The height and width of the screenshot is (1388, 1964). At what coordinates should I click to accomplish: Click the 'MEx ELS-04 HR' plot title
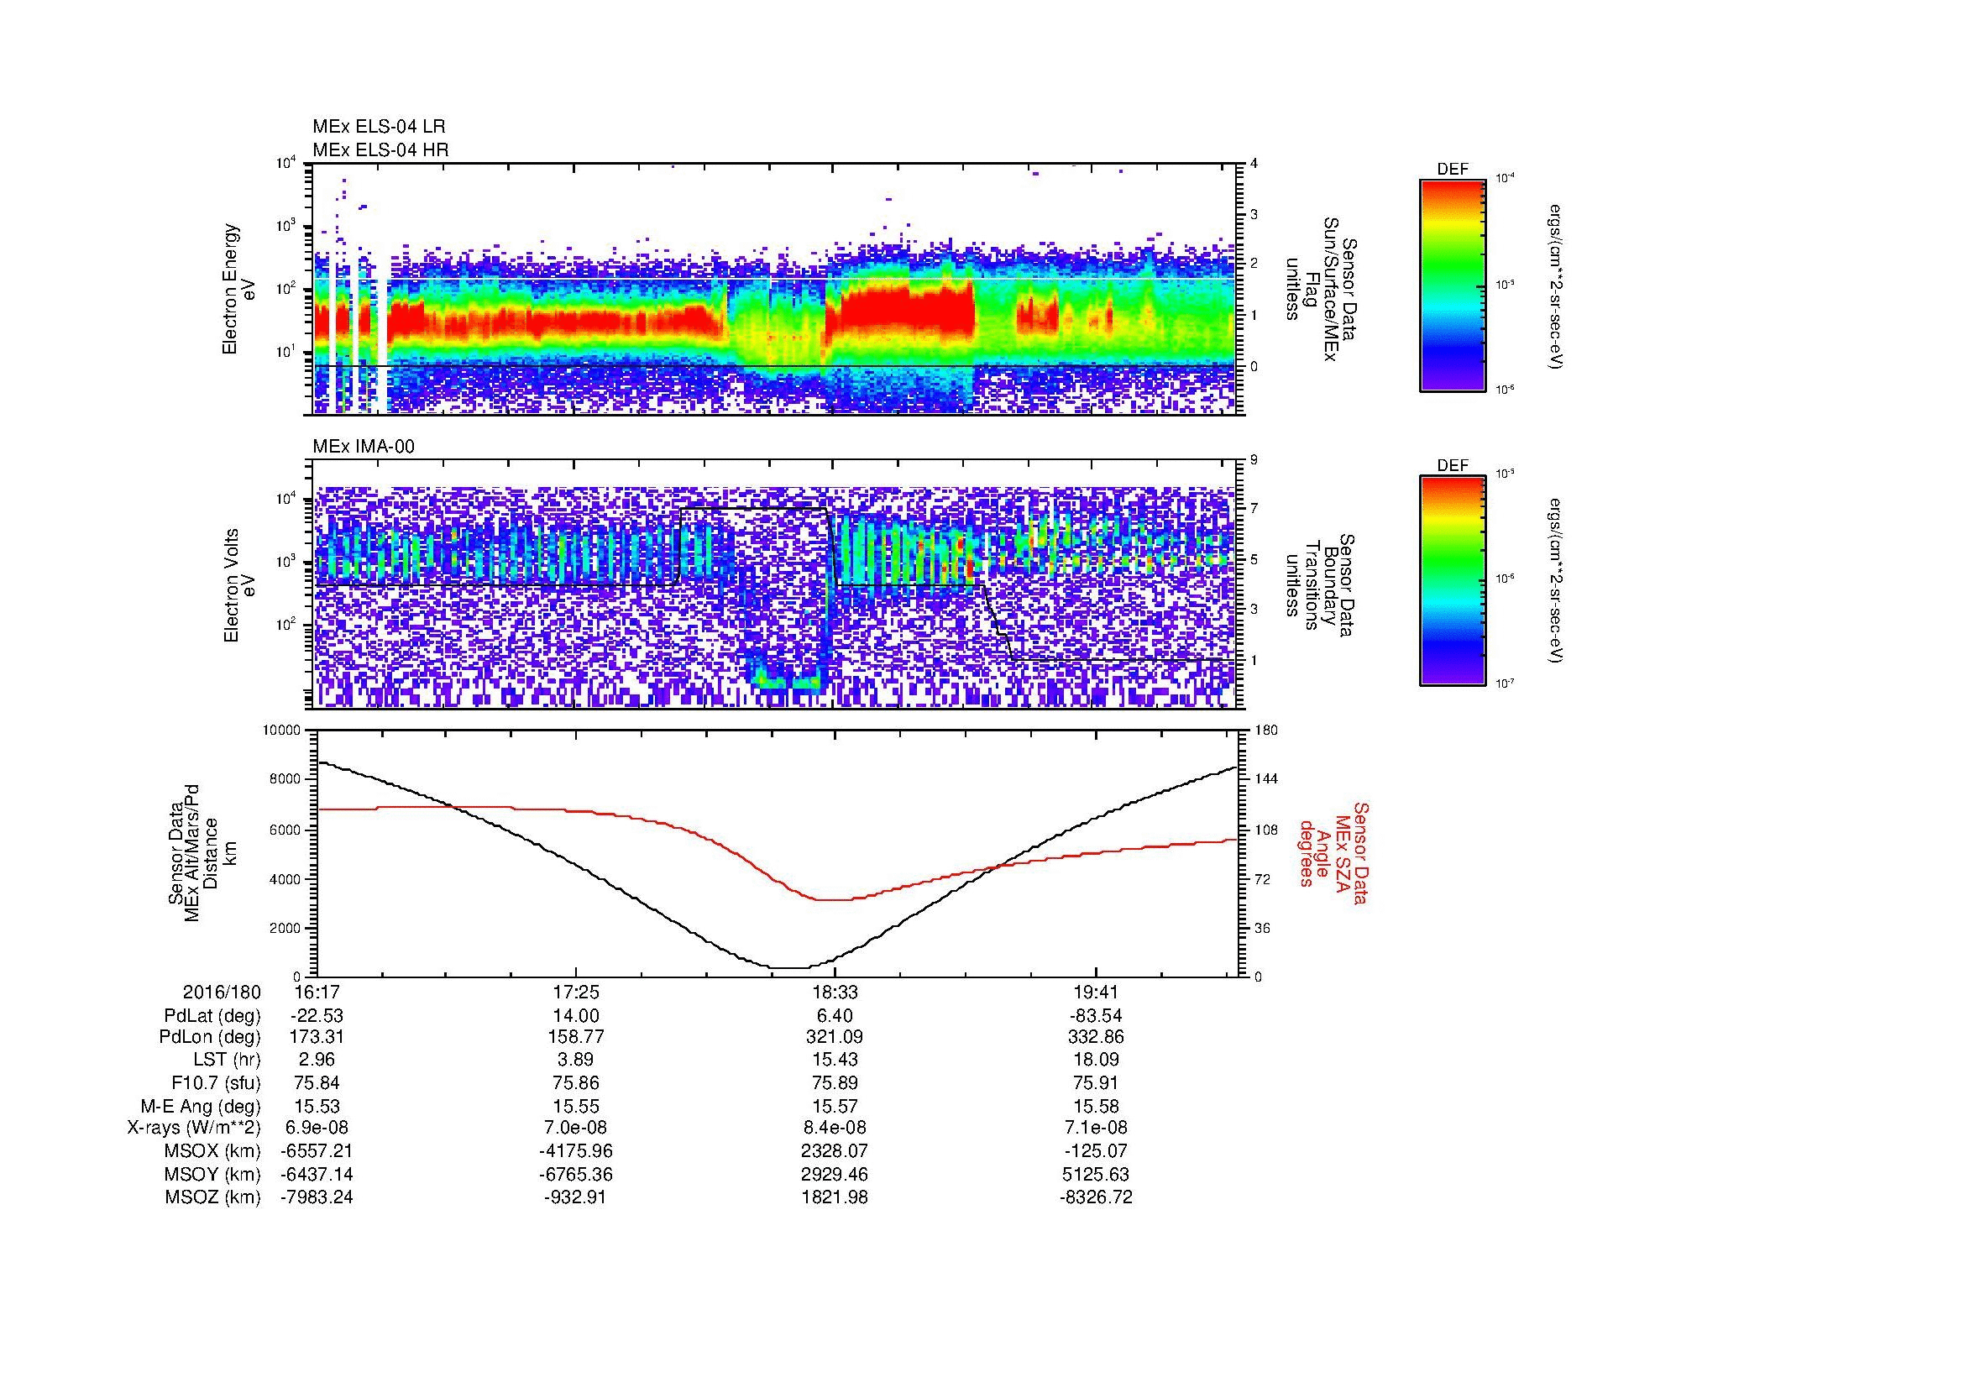point(380,150)
